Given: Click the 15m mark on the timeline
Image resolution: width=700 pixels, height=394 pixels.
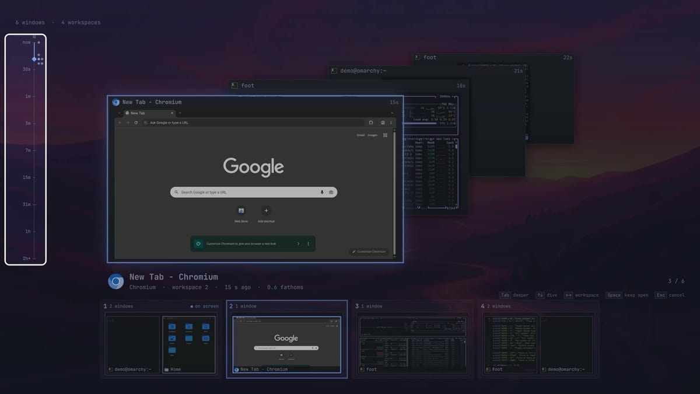Looking at the screenshot, I should [27, 177].
